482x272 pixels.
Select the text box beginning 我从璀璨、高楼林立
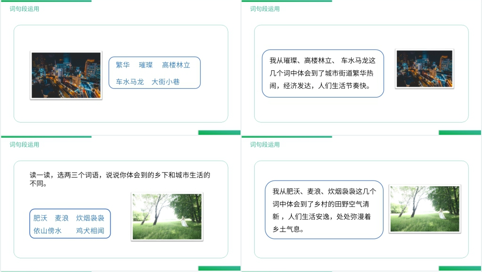tap(322, 73)
